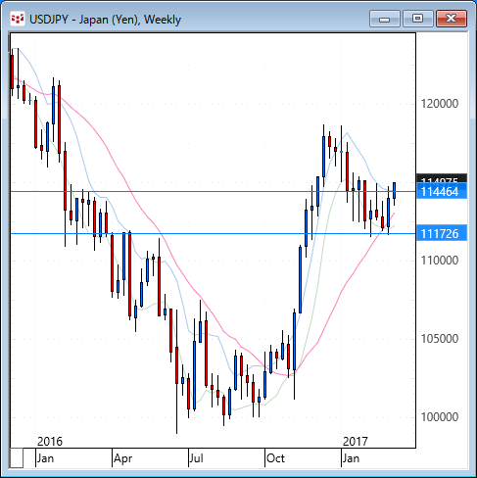Image resolution: width=477 pixels, height=478 pixels.
Task: Click the window title USDJPY - Japan (Yen), Weekly
Action: coord(105,20)
